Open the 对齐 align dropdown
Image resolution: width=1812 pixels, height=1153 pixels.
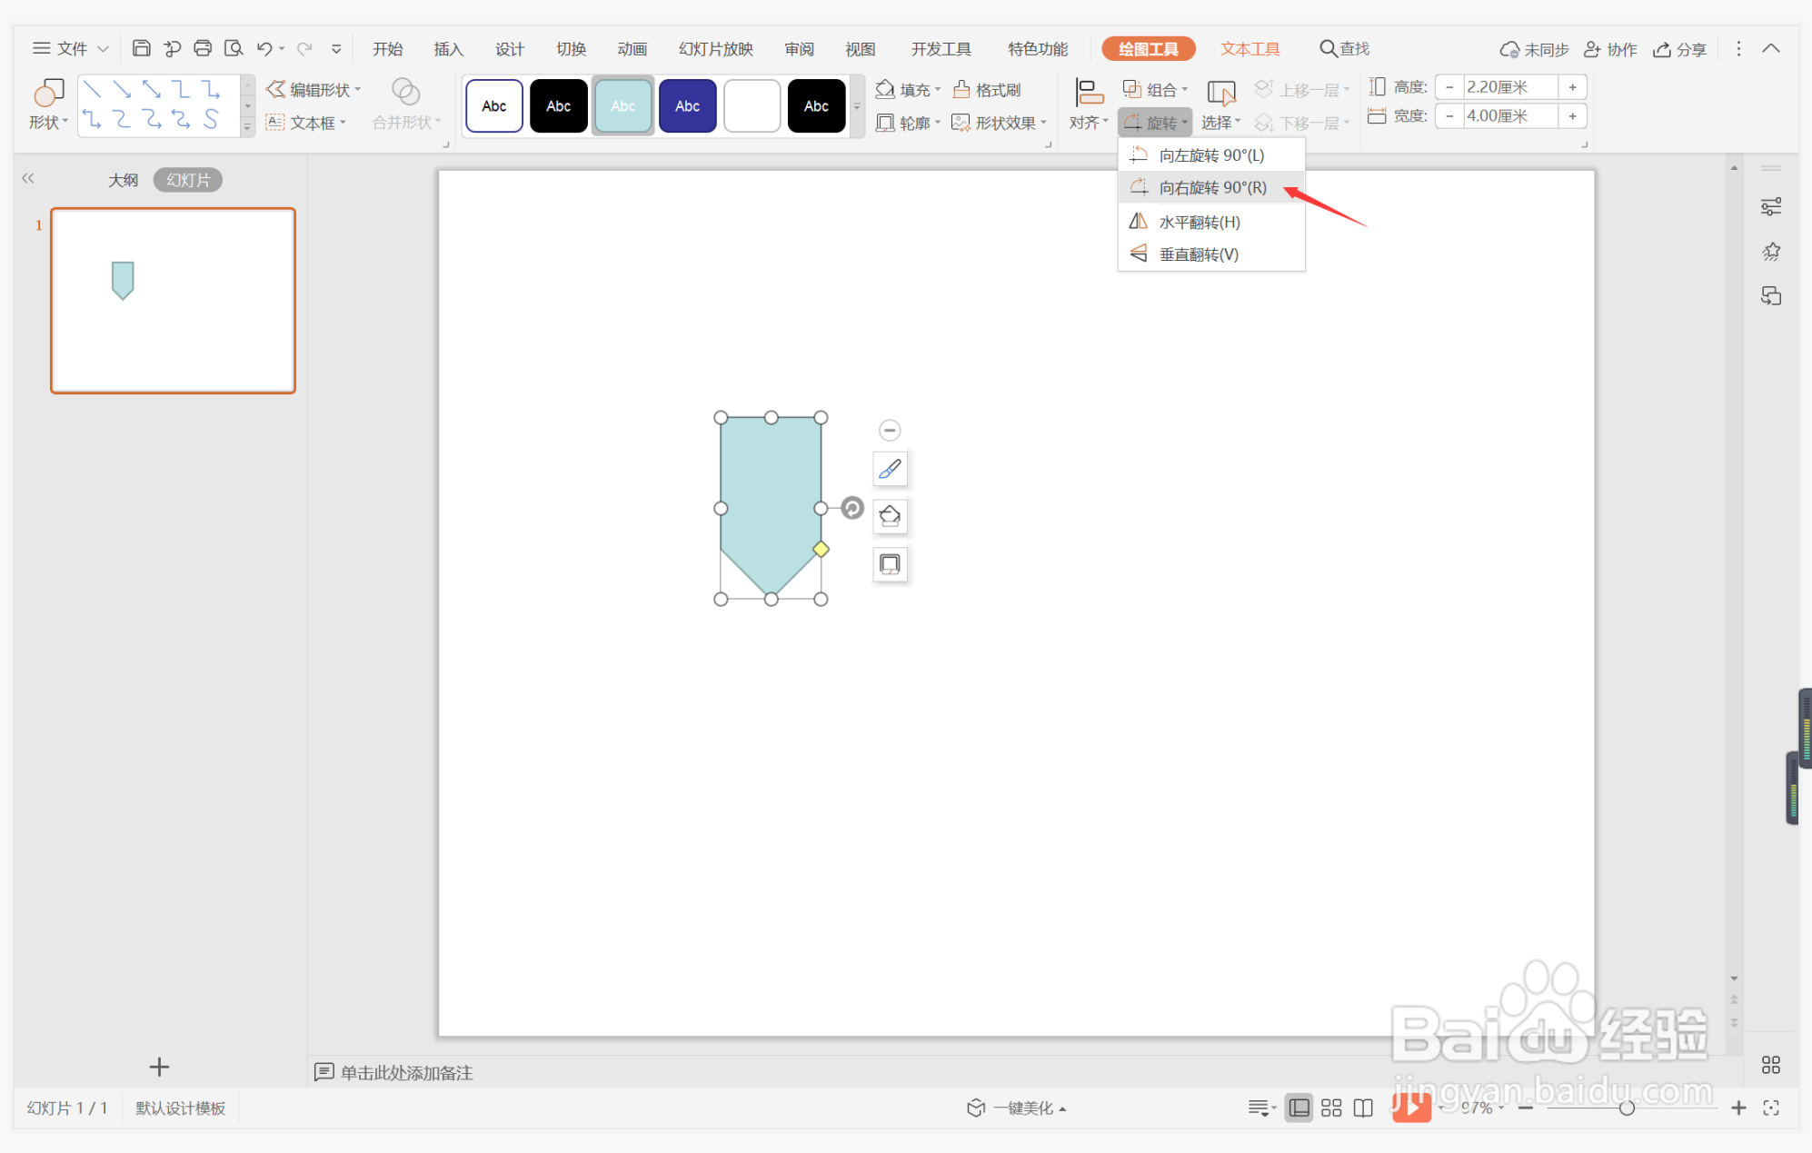click(x=1088, y=122)
